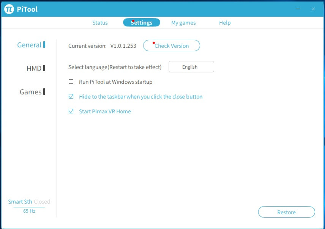Uncheck Hide to the taskbar option
Image resolution: width=325 pixels, height=229 pixels.
pos(71,96)
